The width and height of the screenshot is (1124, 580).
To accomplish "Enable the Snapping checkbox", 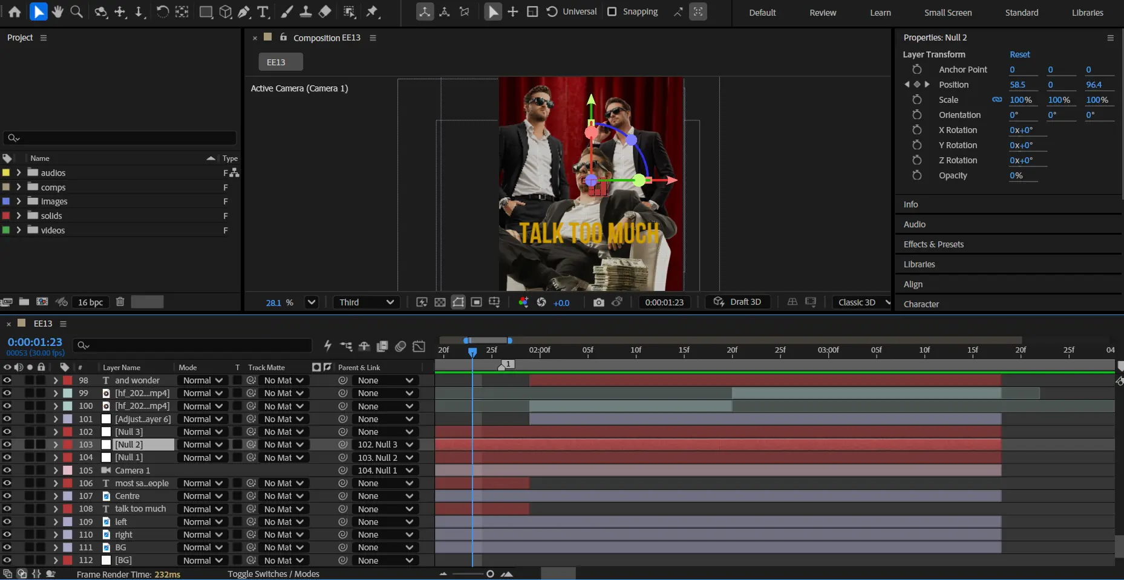I will (x=612, y=11).
